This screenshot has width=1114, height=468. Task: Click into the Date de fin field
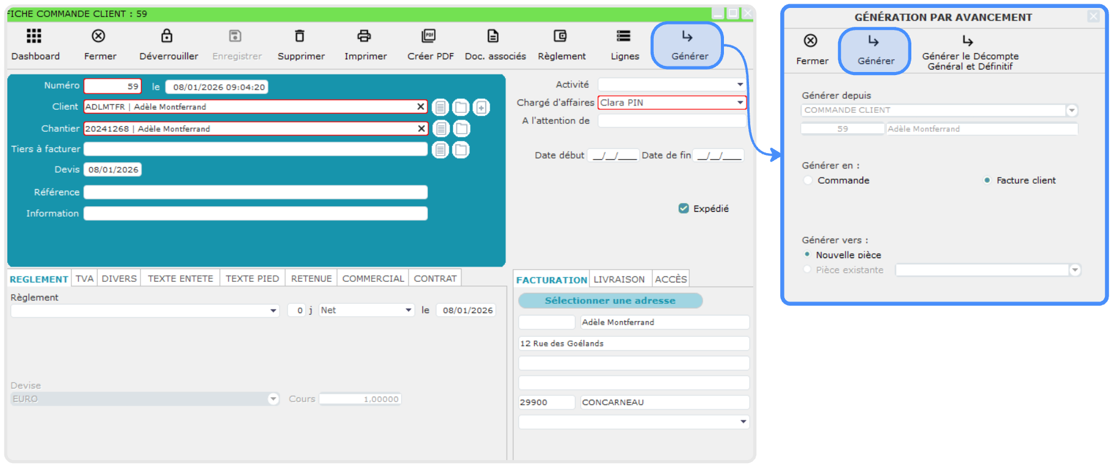click(718, 156)
